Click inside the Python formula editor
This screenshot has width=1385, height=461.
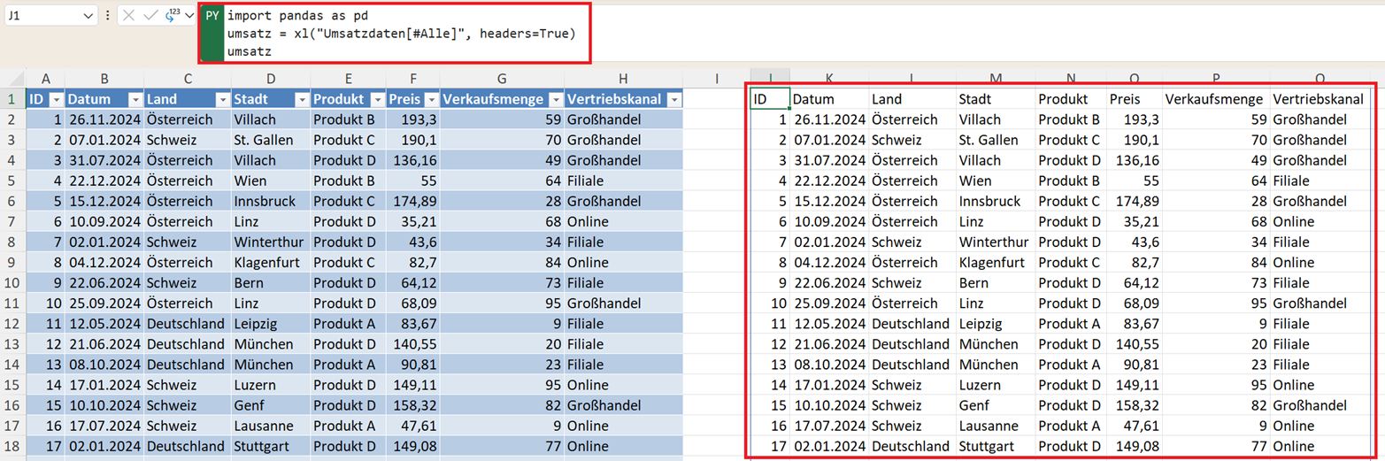pyautogui.click(x=407, y=34)
